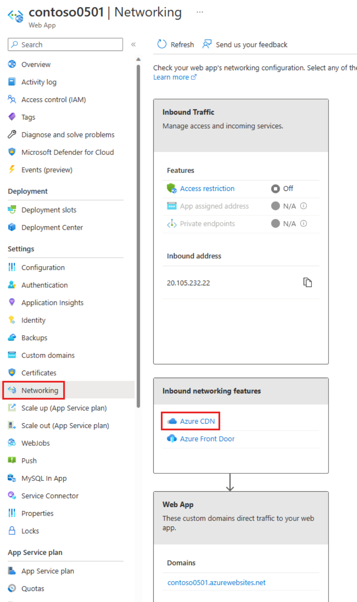Click the App assigned address N/A toggle

tap(275, 206)
